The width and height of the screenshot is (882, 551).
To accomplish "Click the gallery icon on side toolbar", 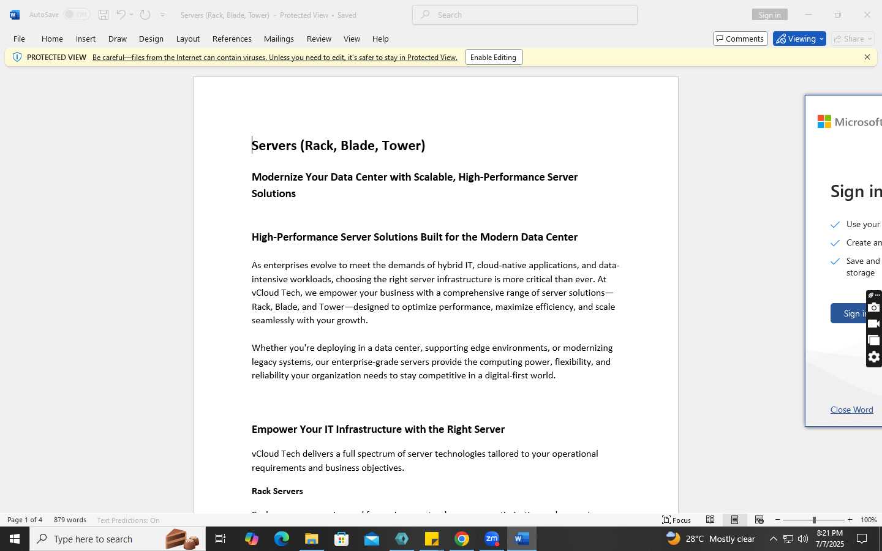I will pos(874,340).
